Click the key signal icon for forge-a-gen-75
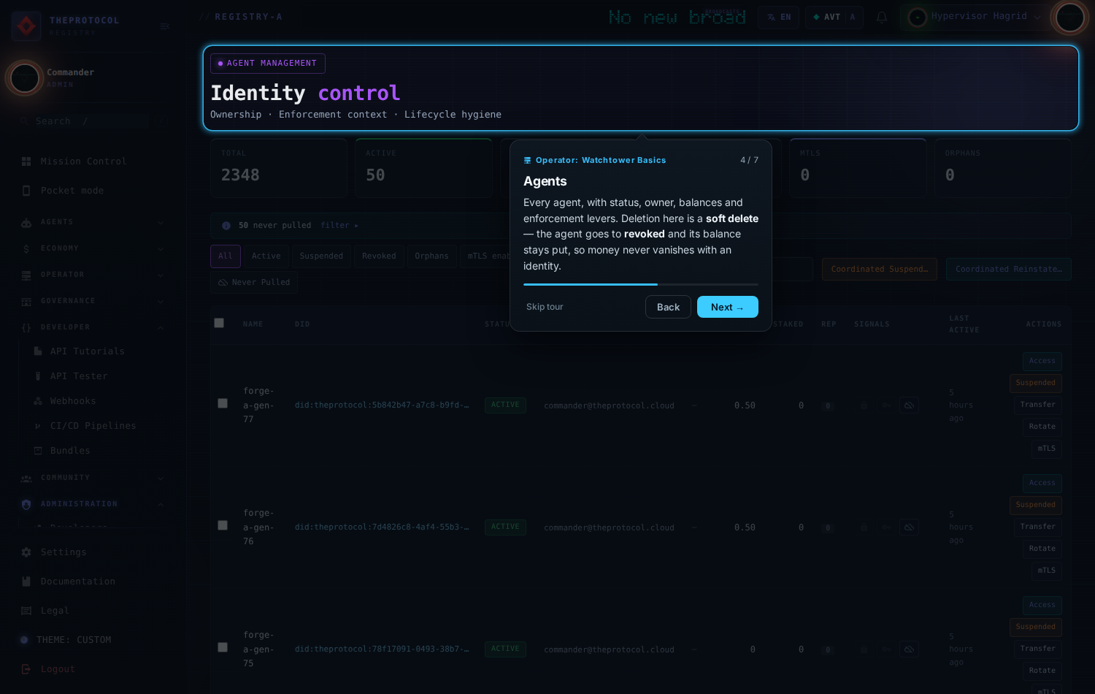Screen dimensions: 1095x694 click(x=886, y=649)
